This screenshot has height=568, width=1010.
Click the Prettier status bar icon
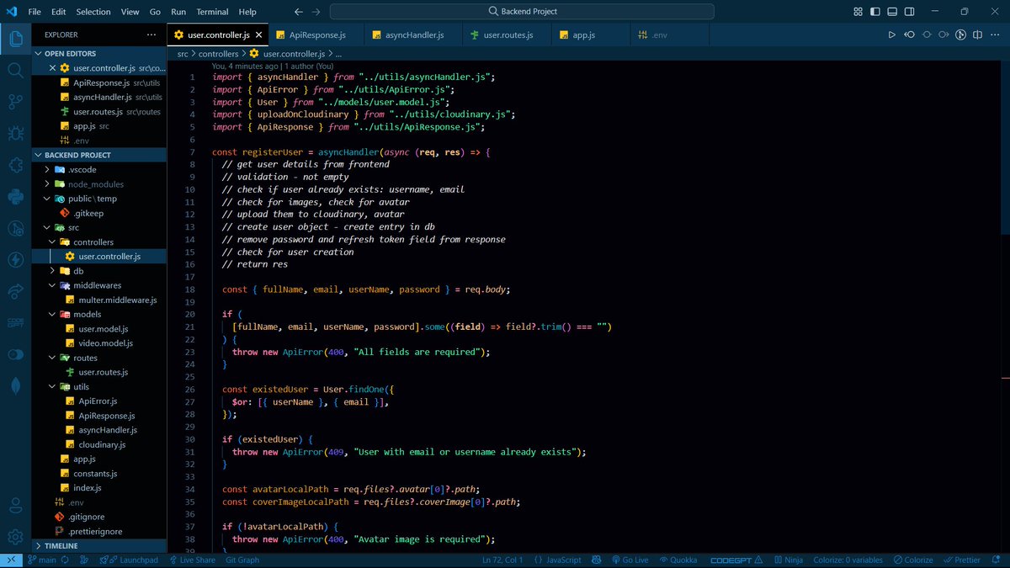click(962, 560)
